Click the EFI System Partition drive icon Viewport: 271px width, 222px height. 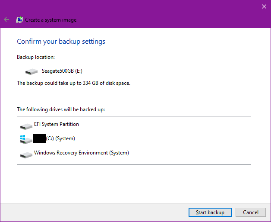point(26,125)
